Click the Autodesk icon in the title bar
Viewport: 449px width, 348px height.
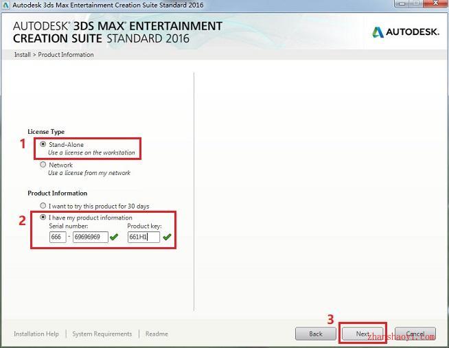point(5,5)
